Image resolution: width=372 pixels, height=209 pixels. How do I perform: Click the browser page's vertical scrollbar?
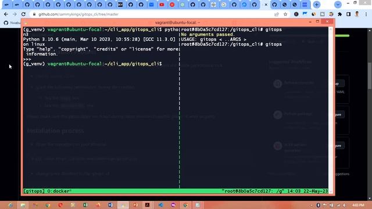pyautogui.click(x=370, y=76)
